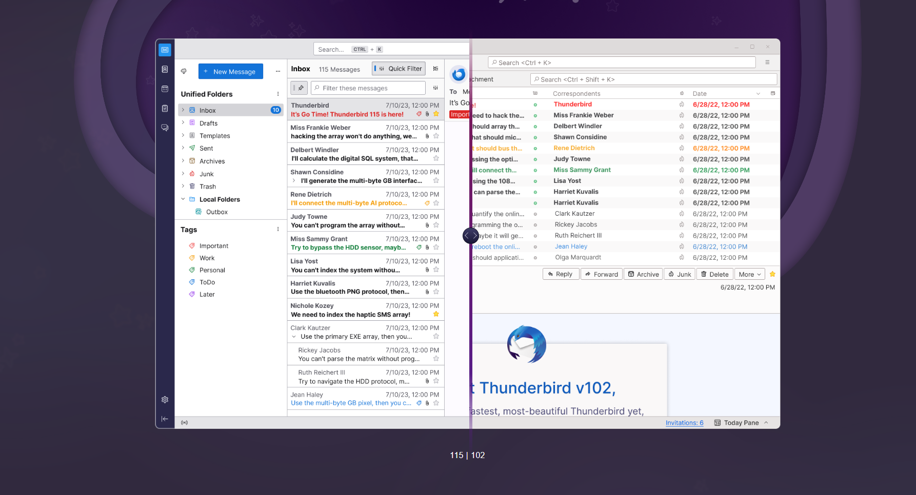Star the Judy Towne message
Image resolution: width=916 pixels, height=495 pixels.
pyautogui.click(x=436, y=225)
